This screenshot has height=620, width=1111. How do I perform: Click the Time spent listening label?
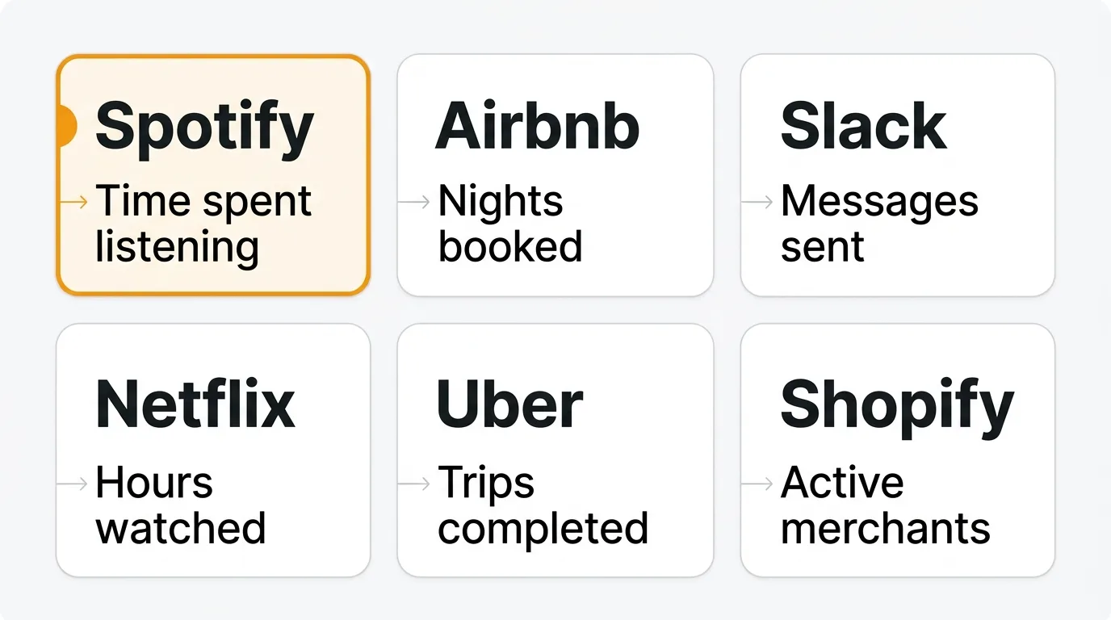pyautogui.click(x=203, y=224)
